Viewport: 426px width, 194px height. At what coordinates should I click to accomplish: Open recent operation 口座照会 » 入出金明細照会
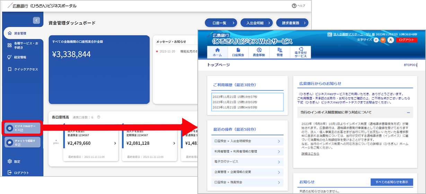[247, 141]
